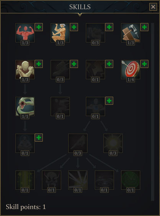This screenshot has height=216, width=160.
Task: Add a point to the crafting hammer skill
Action: pyautogui.click(x=144, y=27)
